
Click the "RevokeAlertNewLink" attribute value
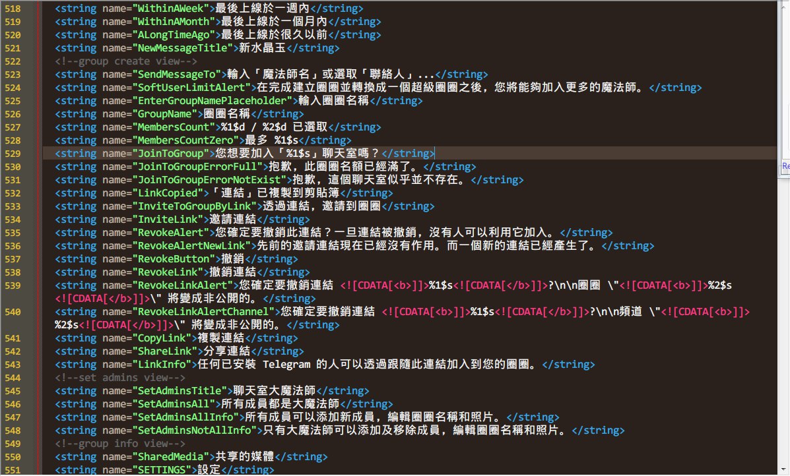tap(191, 245)
